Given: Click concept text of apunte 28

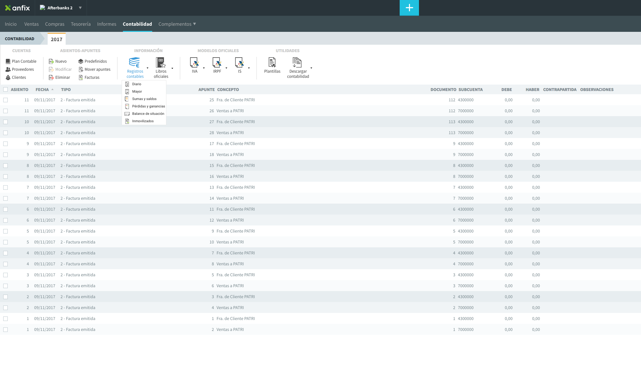Looking at the screenshot, I should point(230,133).
